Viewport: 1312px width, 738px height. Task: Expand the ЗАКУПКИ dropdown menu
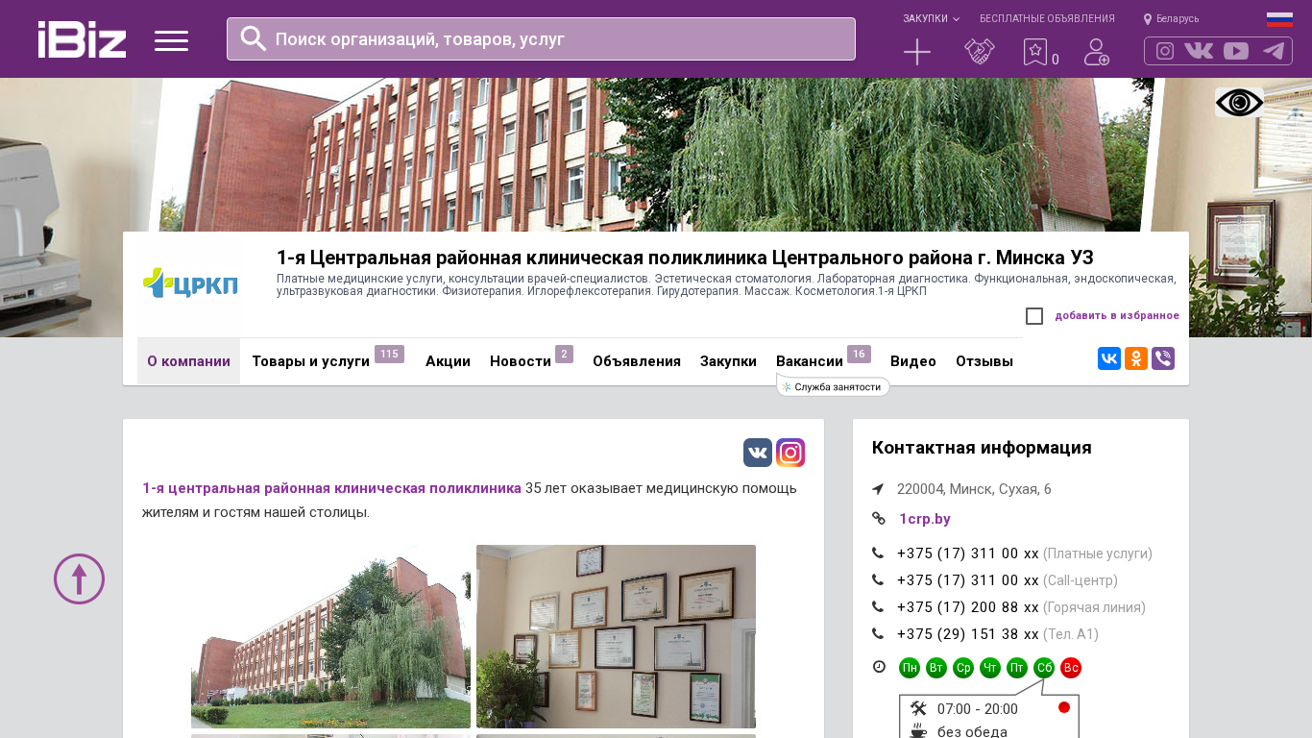[x=931, y=18]
